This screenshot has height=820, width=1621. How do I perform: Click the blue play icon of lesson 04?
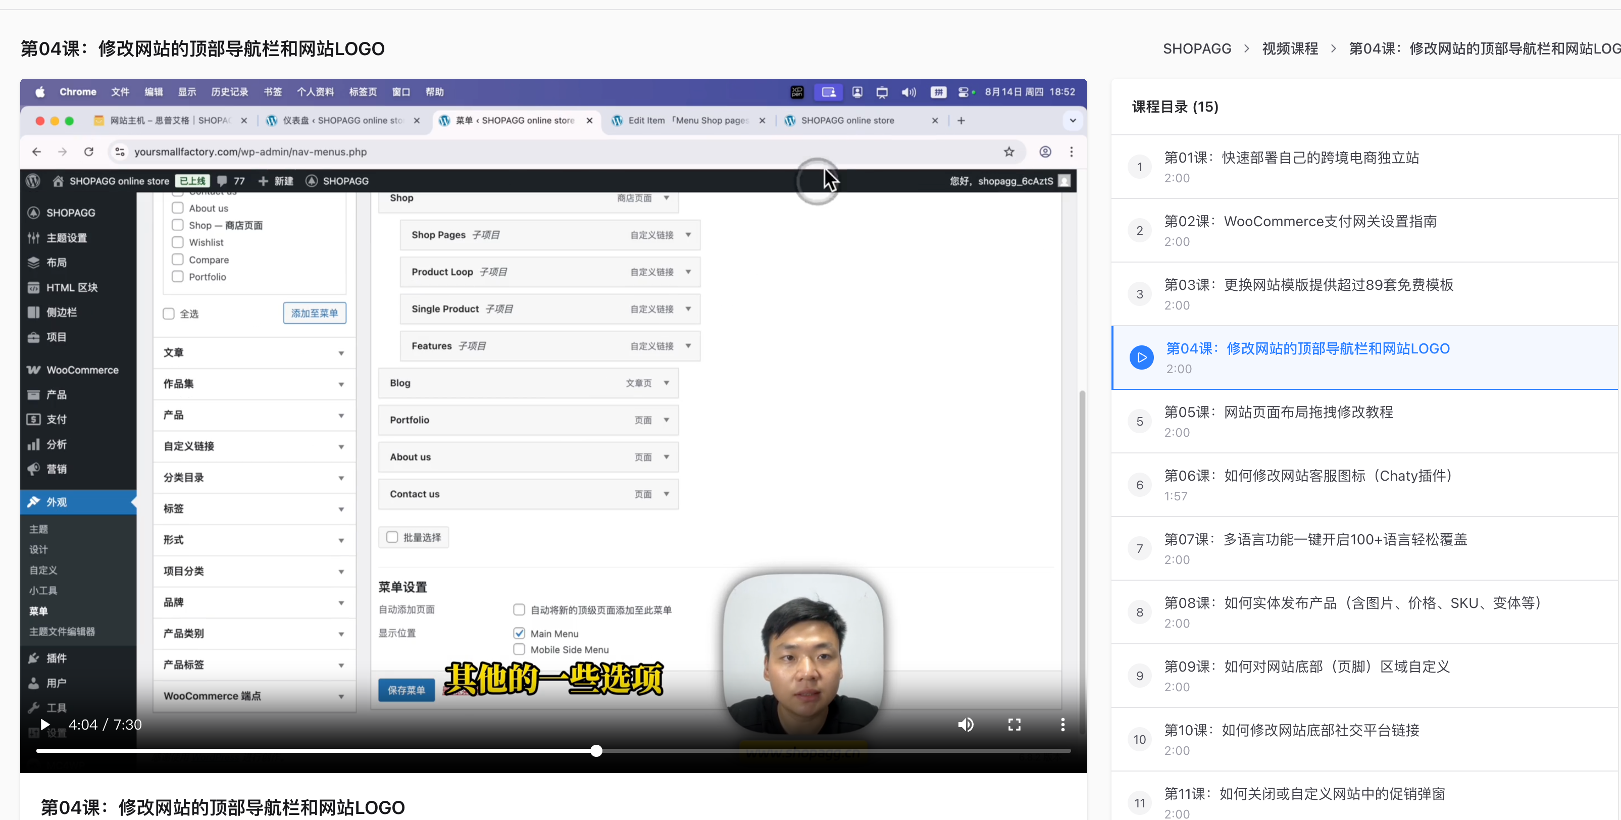tap(1141, 357)
